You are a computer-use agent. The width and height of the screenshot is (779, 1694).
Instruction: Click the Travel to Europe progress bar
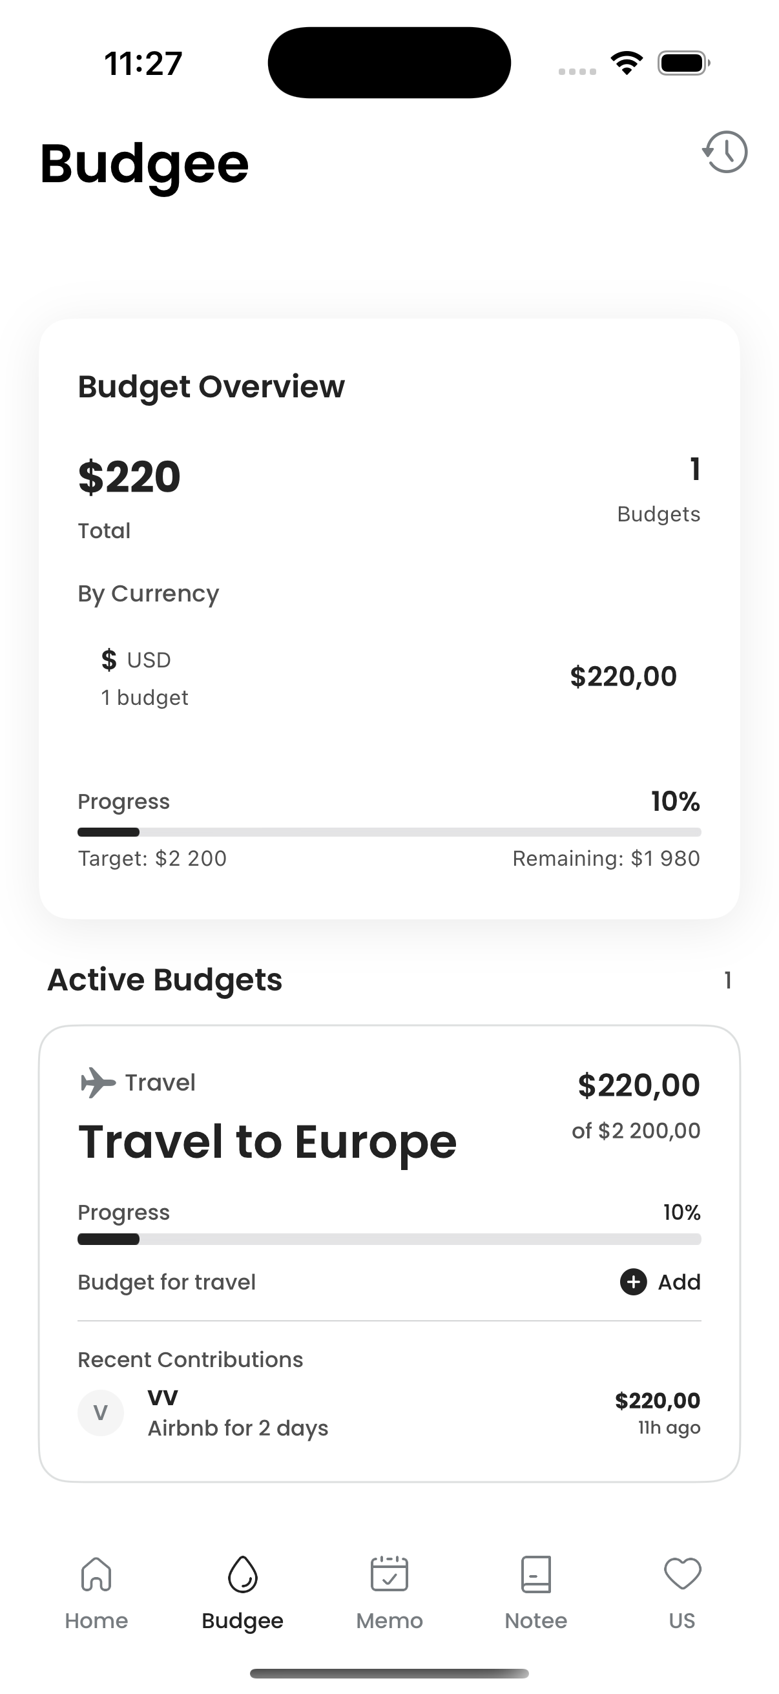pos(389,1239)
